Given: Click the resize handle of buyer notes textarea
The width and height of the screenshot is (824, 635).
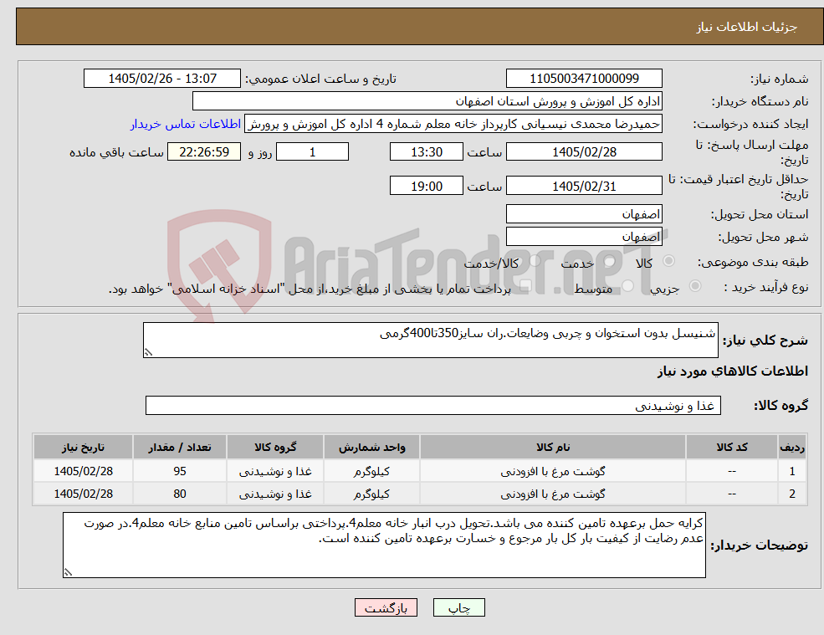Looking at the screenshot, I should coord(68,572).
